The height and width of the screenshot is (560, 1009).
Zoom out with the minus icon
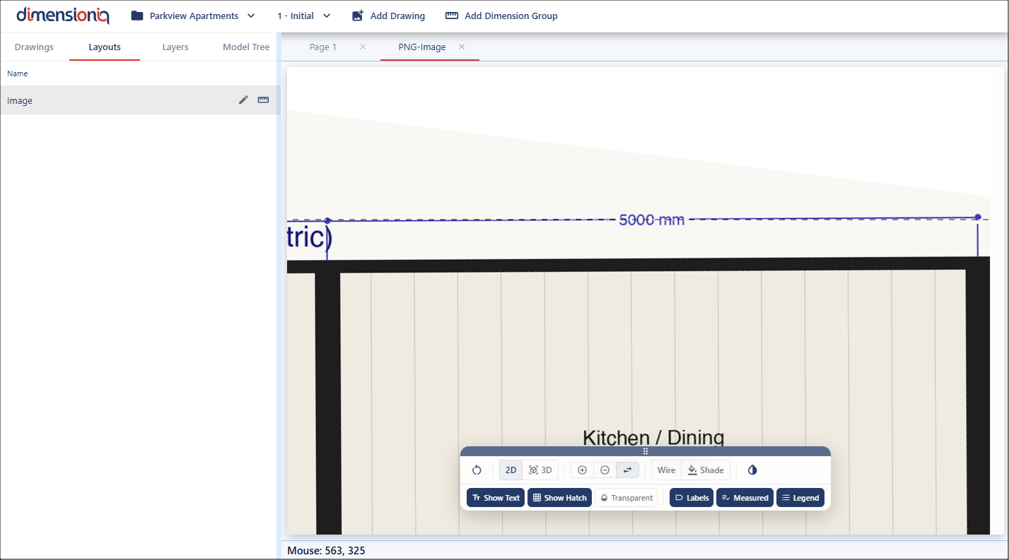[605, 470]
